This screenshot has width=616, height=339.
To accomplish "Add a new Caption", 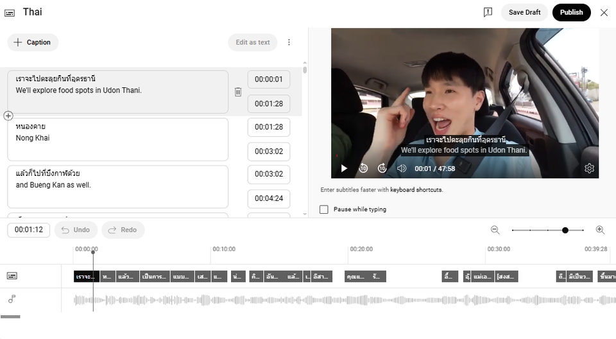I will (33, 42).
